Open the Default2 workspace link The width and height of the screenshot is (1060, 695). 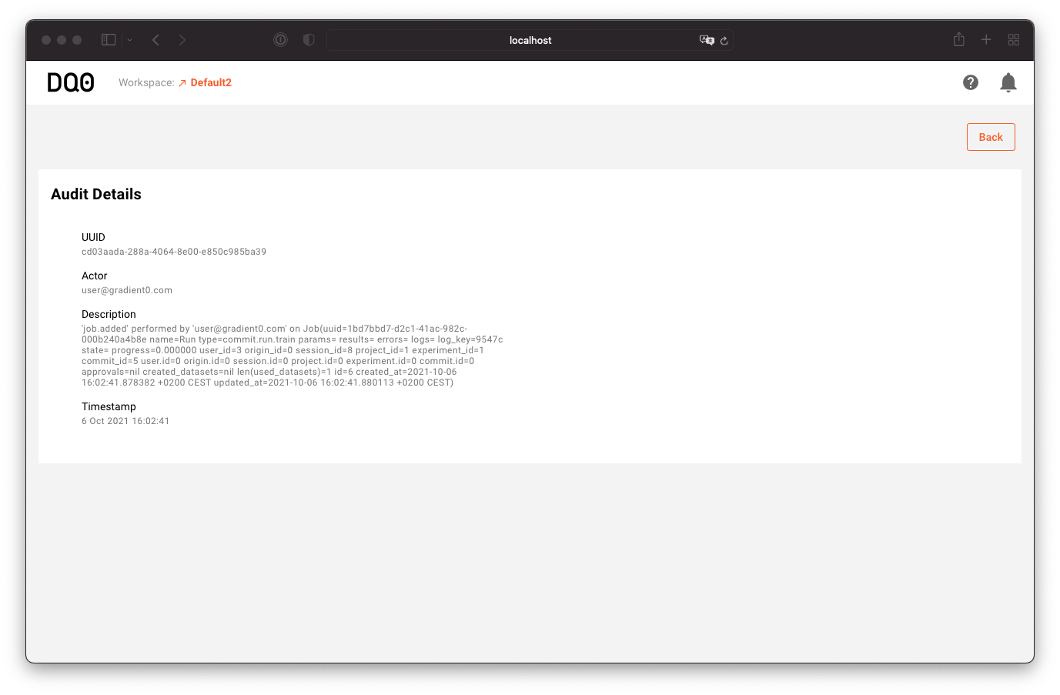tap(211, 82)
